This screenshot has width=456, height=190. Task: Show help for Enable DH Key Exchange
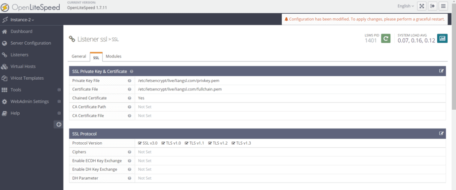pyautogui.click(x=130, y=169)
